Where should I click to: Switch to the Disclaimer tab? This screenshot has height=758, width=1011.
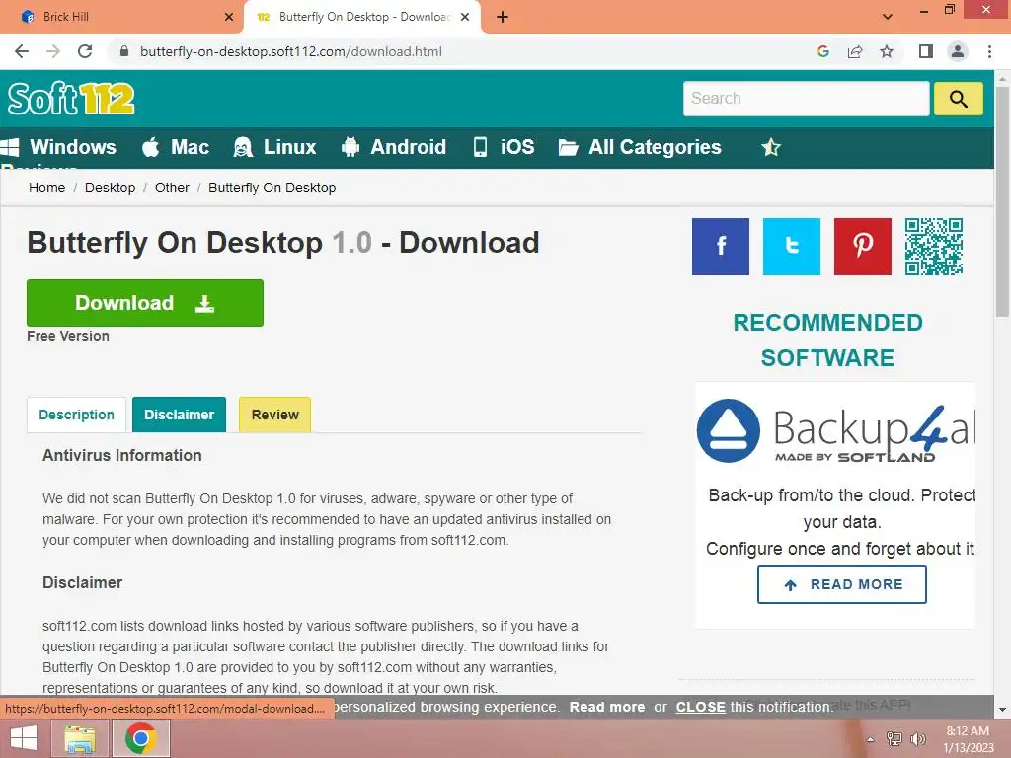click(180, 415)
